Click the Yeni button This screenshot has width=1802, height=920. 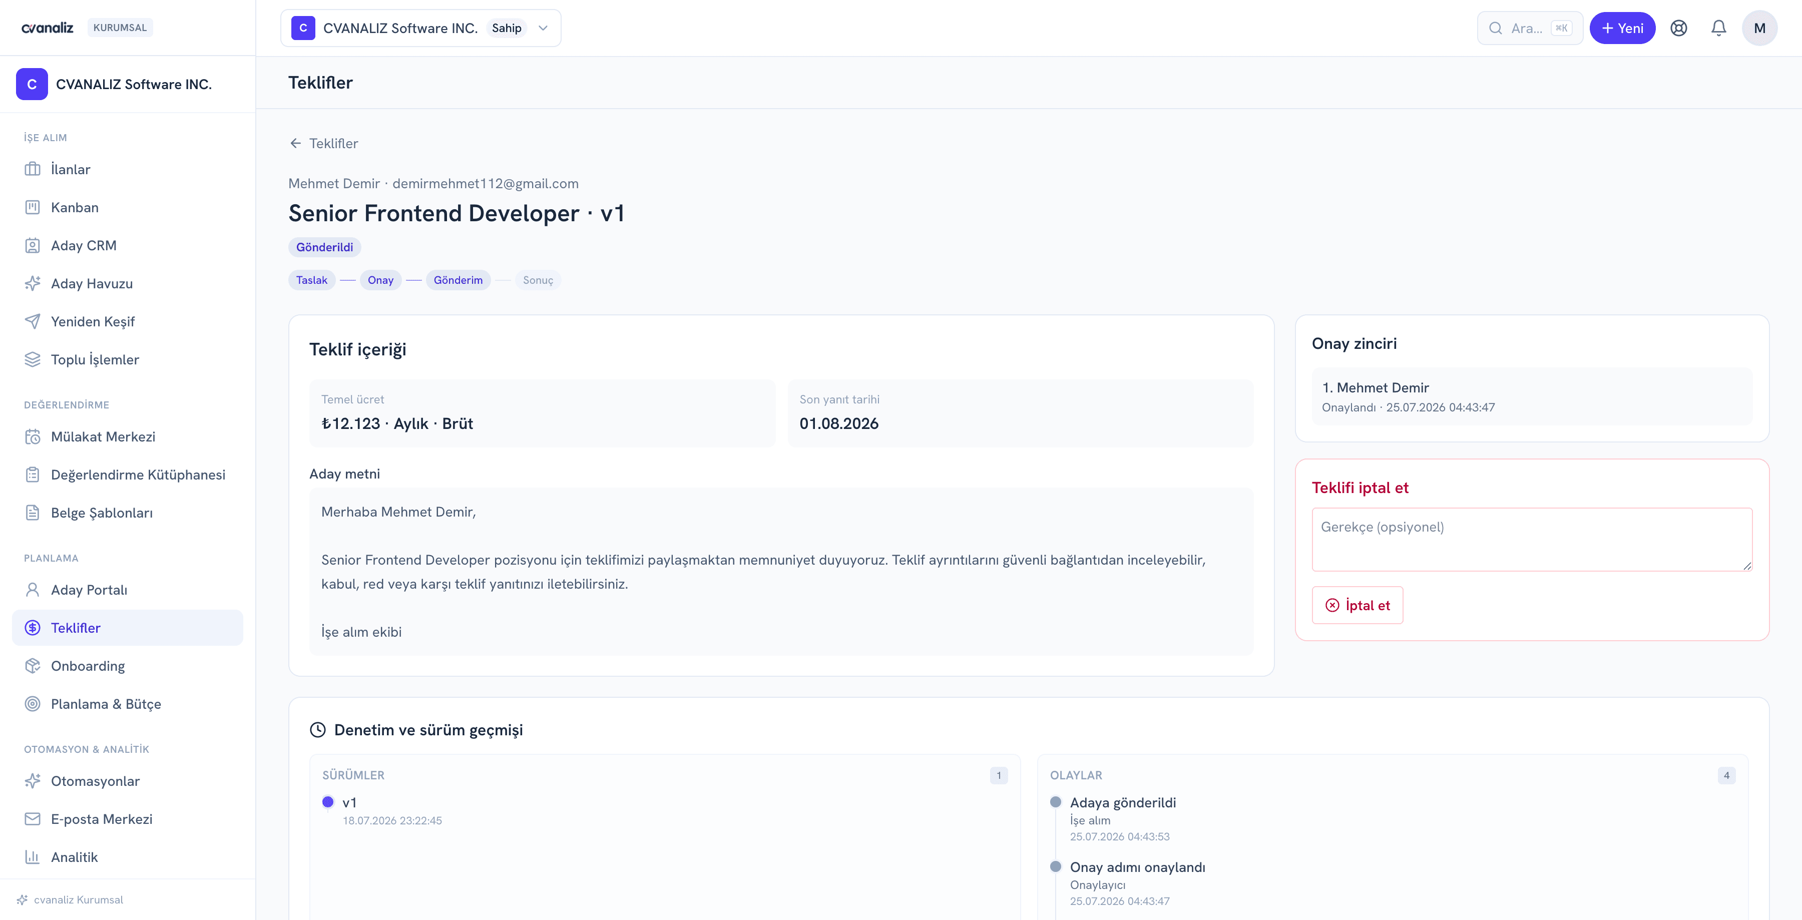tap(1622, 28)
